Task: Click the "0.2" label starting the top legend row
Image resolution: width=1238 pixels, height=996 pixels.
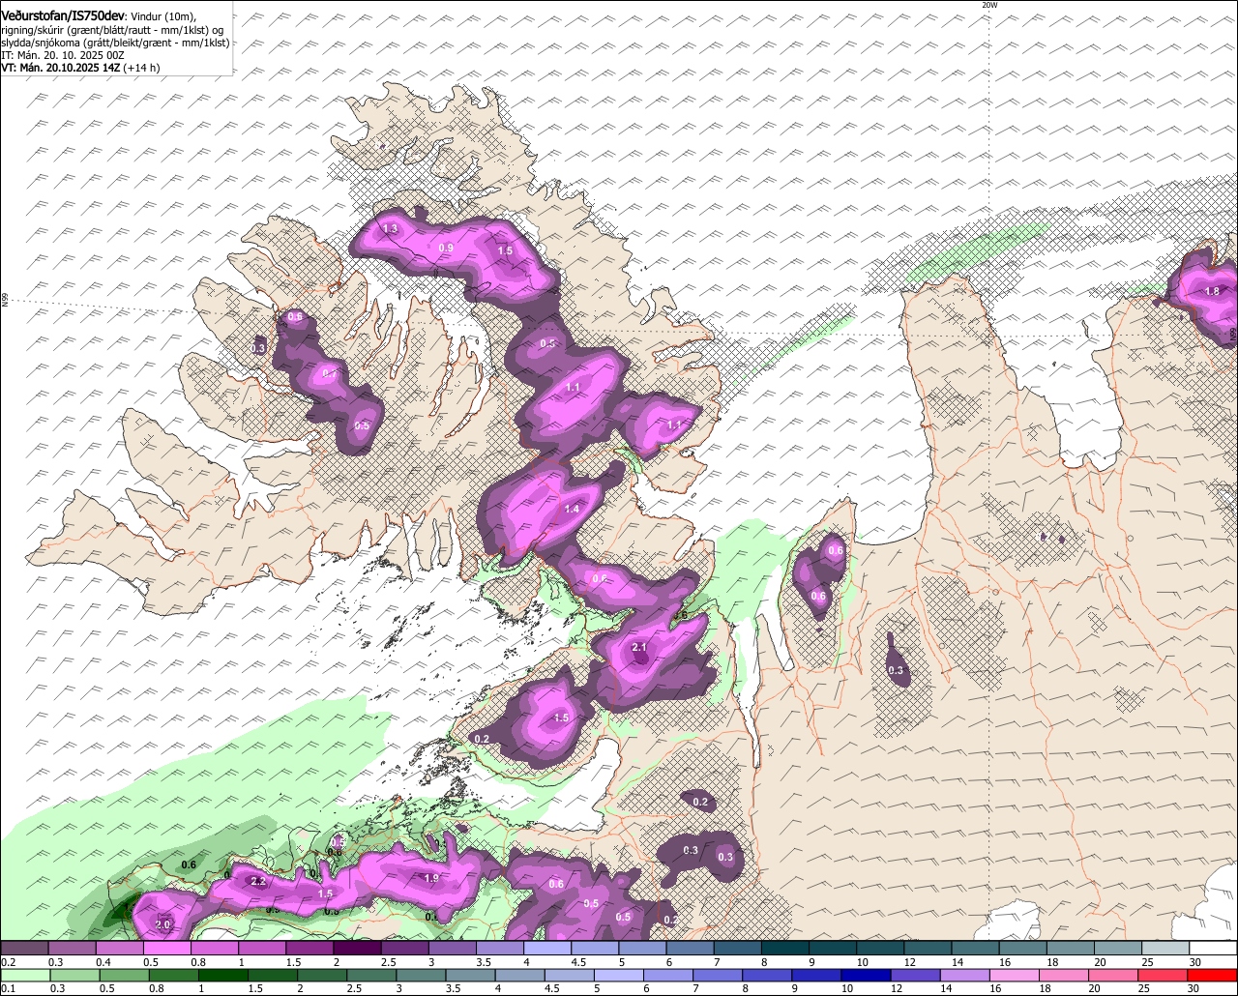Action: tap(9, 963)
